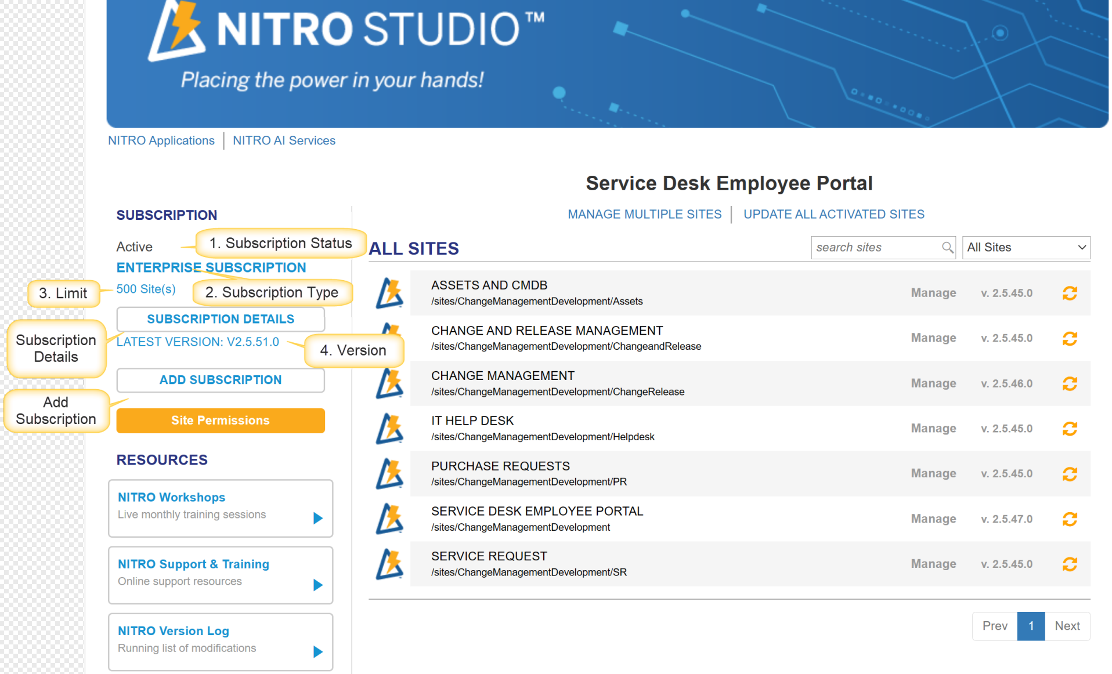The height and width of the screenshot is (674, 1112).
Task: Click refresh icon for Change Management row
Action: tap(1070, 383)
